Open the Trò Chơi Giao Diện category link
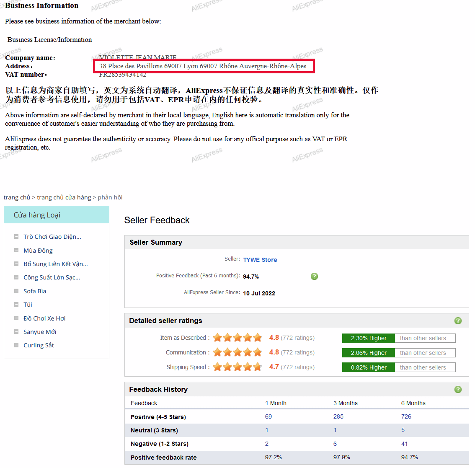Image resolution: width=475 pixels, height=468 pixels. tap(52, 237)
